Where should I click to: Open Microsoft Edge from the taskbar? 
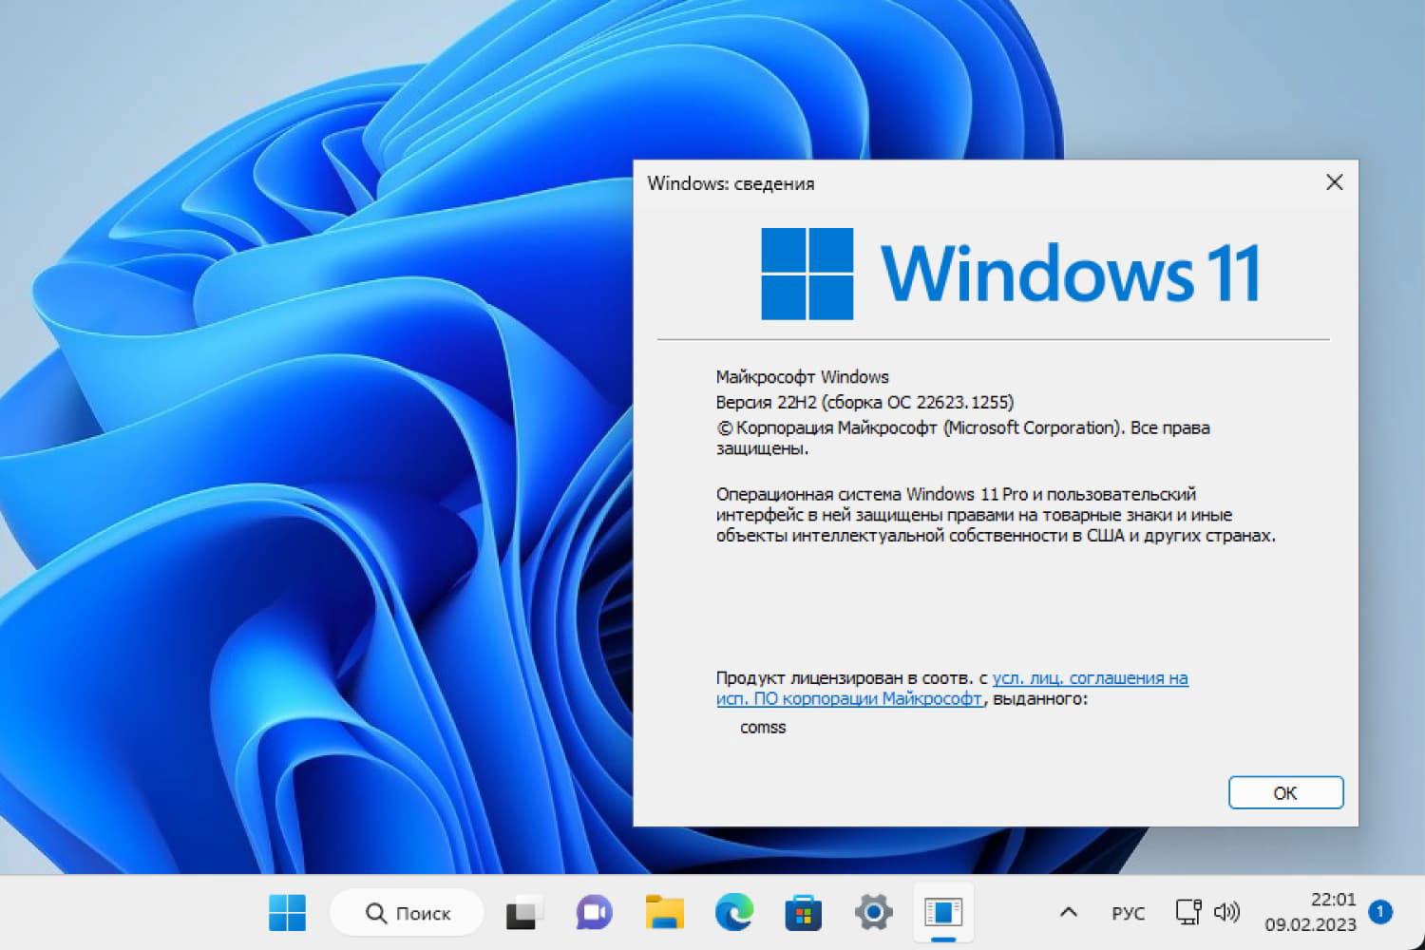(x=734, y=913)
